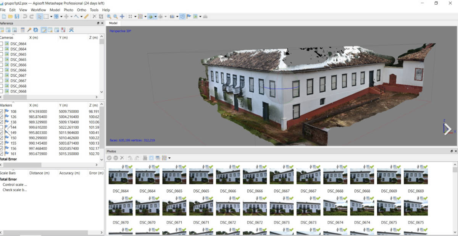Click Update Transform refresh icon in Reference pane
Screen dimensions: 458x236
[x=35, y=30]
